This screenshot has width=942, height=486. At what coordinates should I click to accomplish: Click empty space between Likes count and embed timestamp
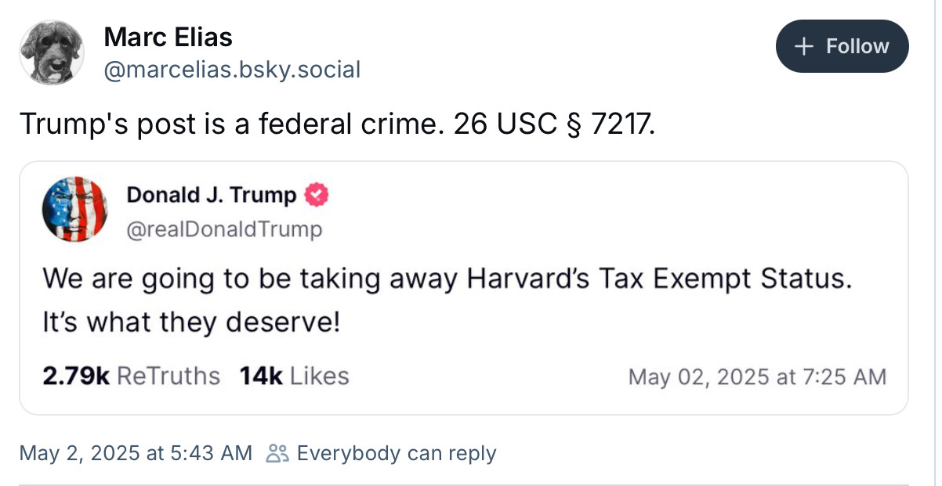[486, 377]
